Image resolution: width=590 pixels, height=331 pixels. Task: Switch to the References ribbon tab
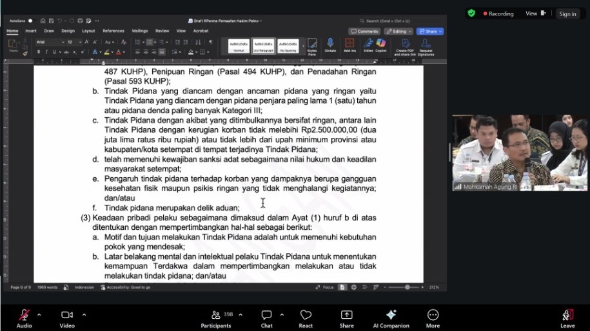[x=113, y=31]
